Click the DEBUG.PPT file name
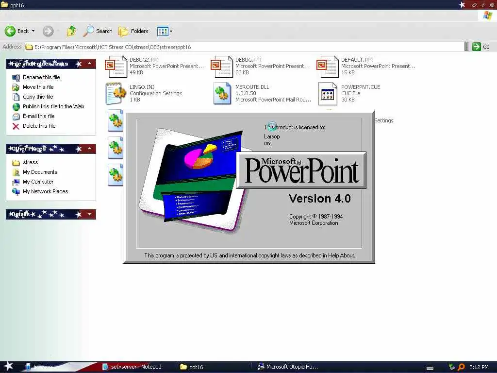Screen dimensions: 497x373 pyautogui.click(x=249, y=60)
